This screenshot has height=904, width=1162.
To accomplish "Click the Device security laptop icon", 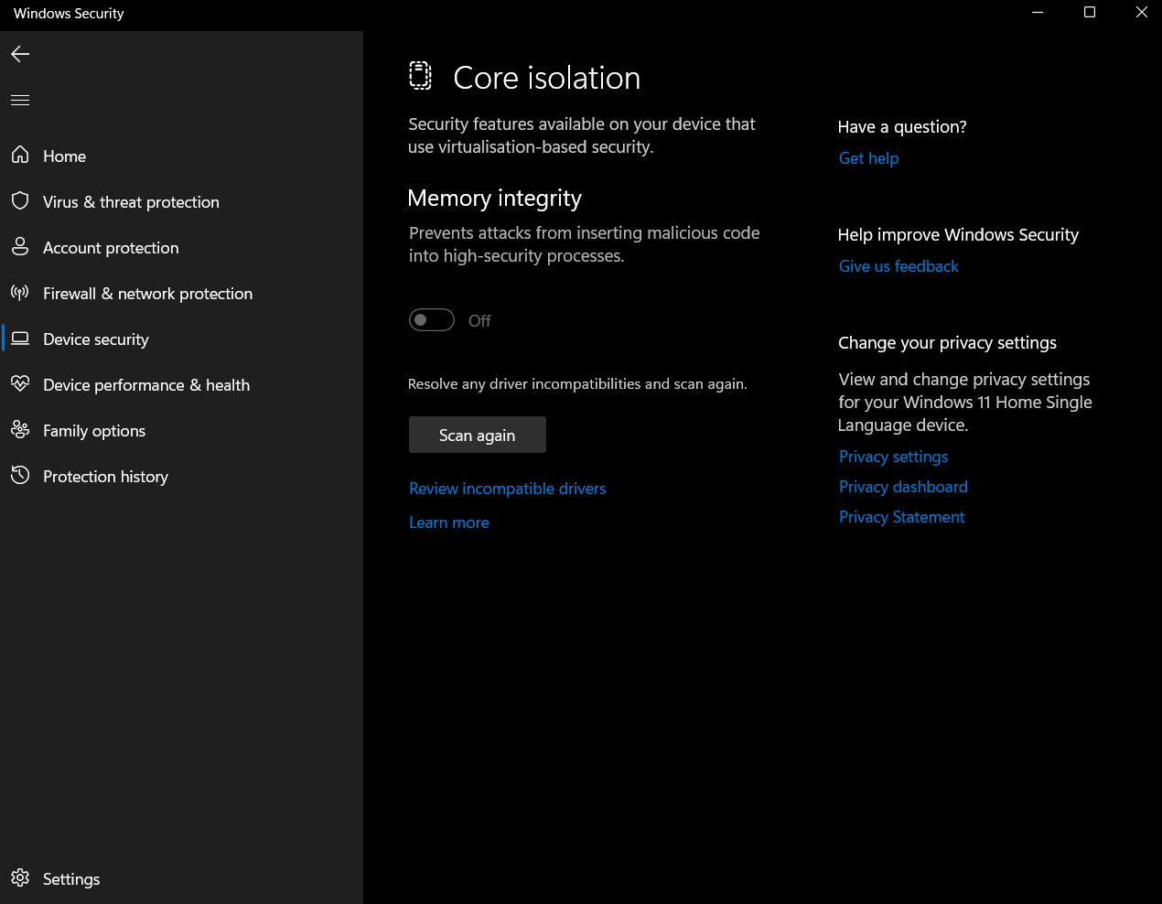I will click(x=20, y=339).
